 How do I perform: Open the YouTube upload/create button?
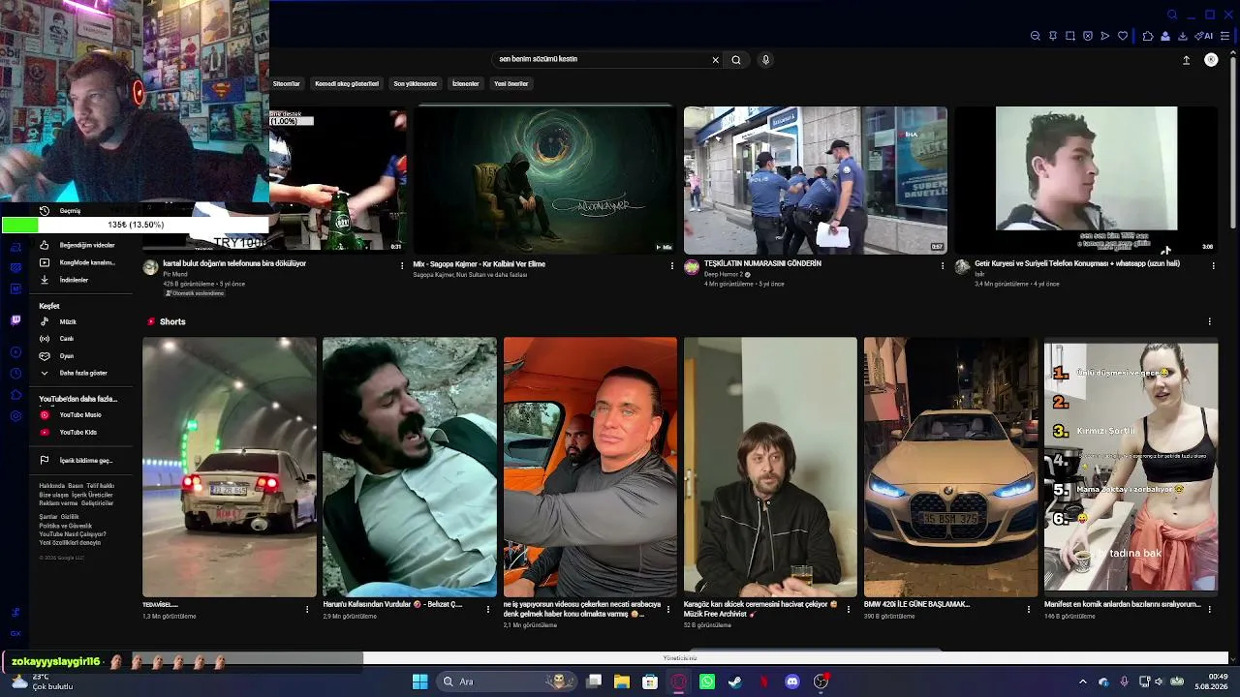1186,60
